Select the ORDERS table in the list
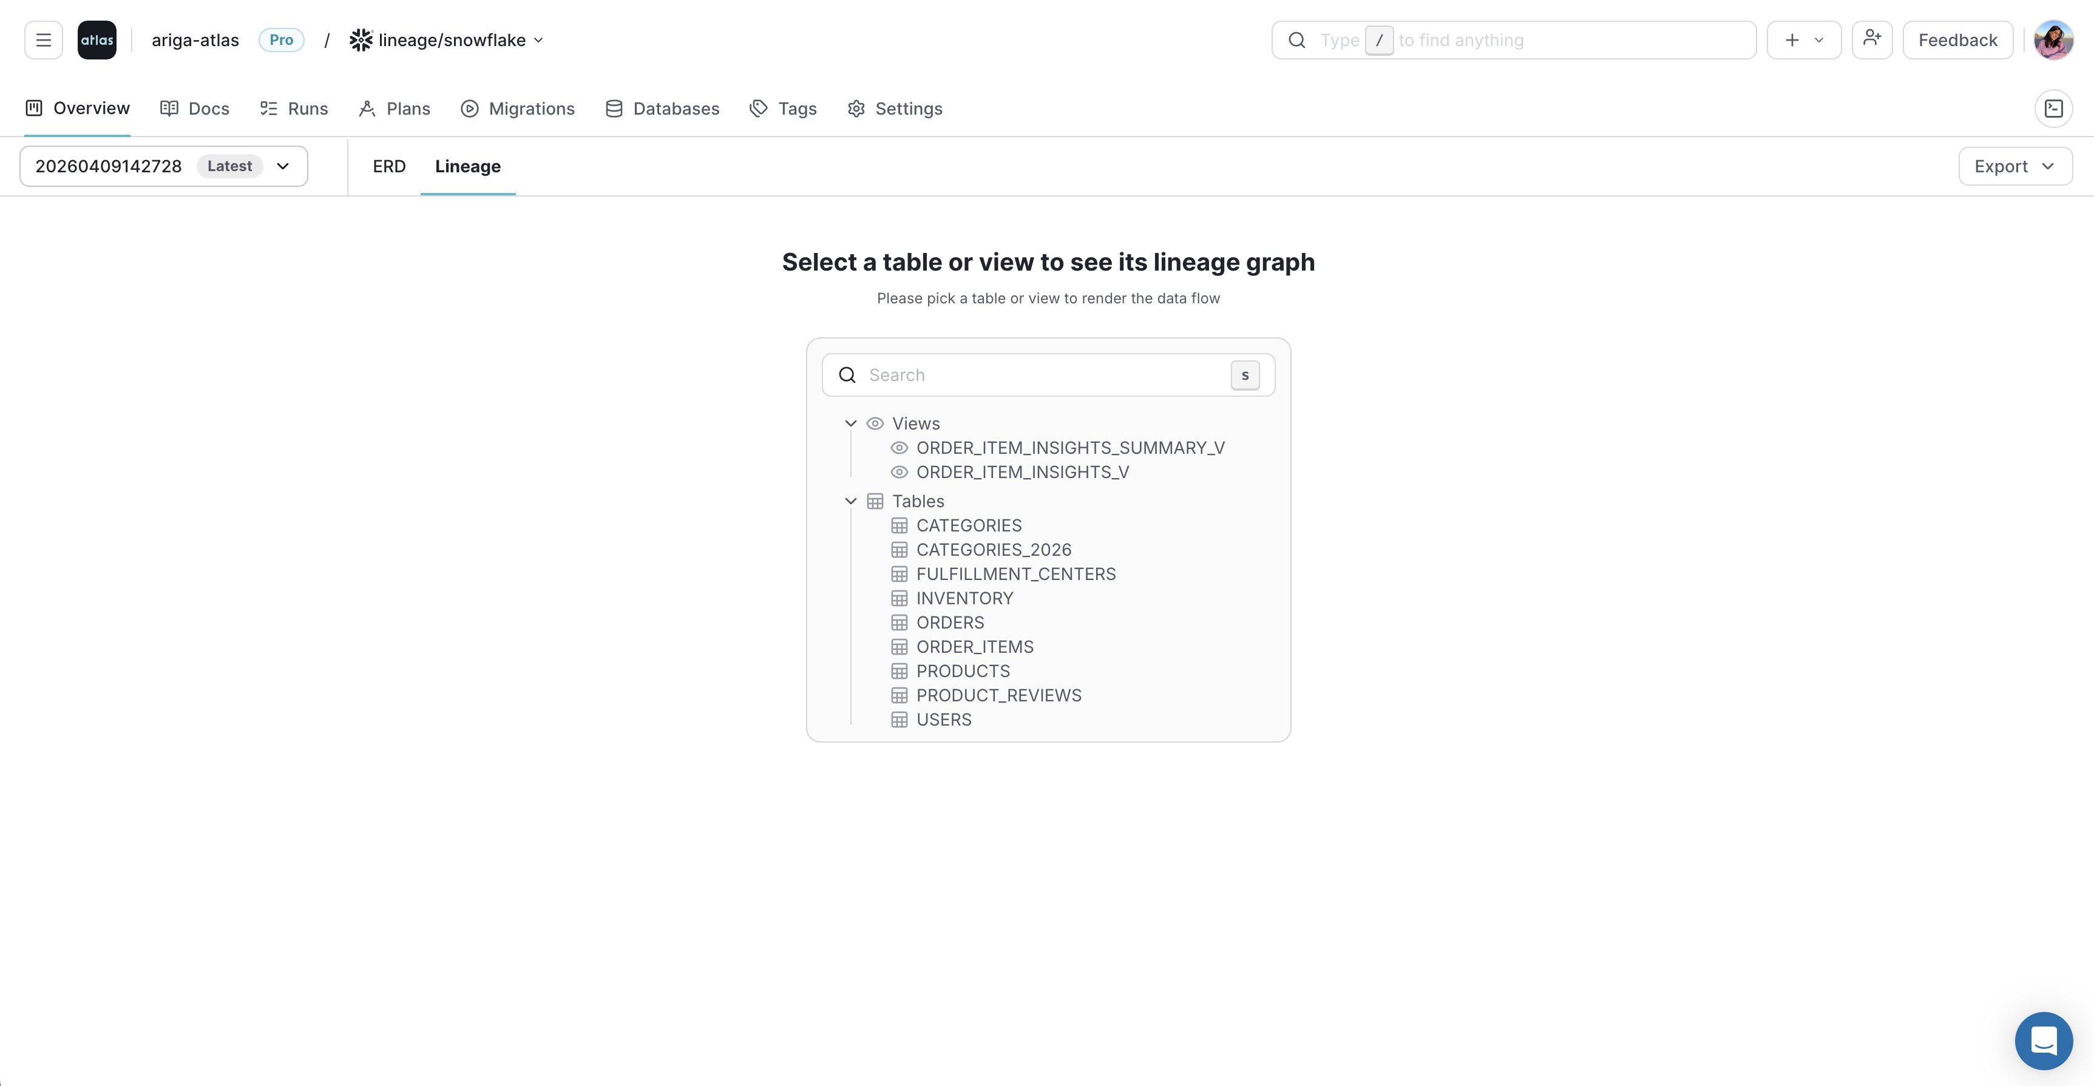 click(x=950, y=622)
